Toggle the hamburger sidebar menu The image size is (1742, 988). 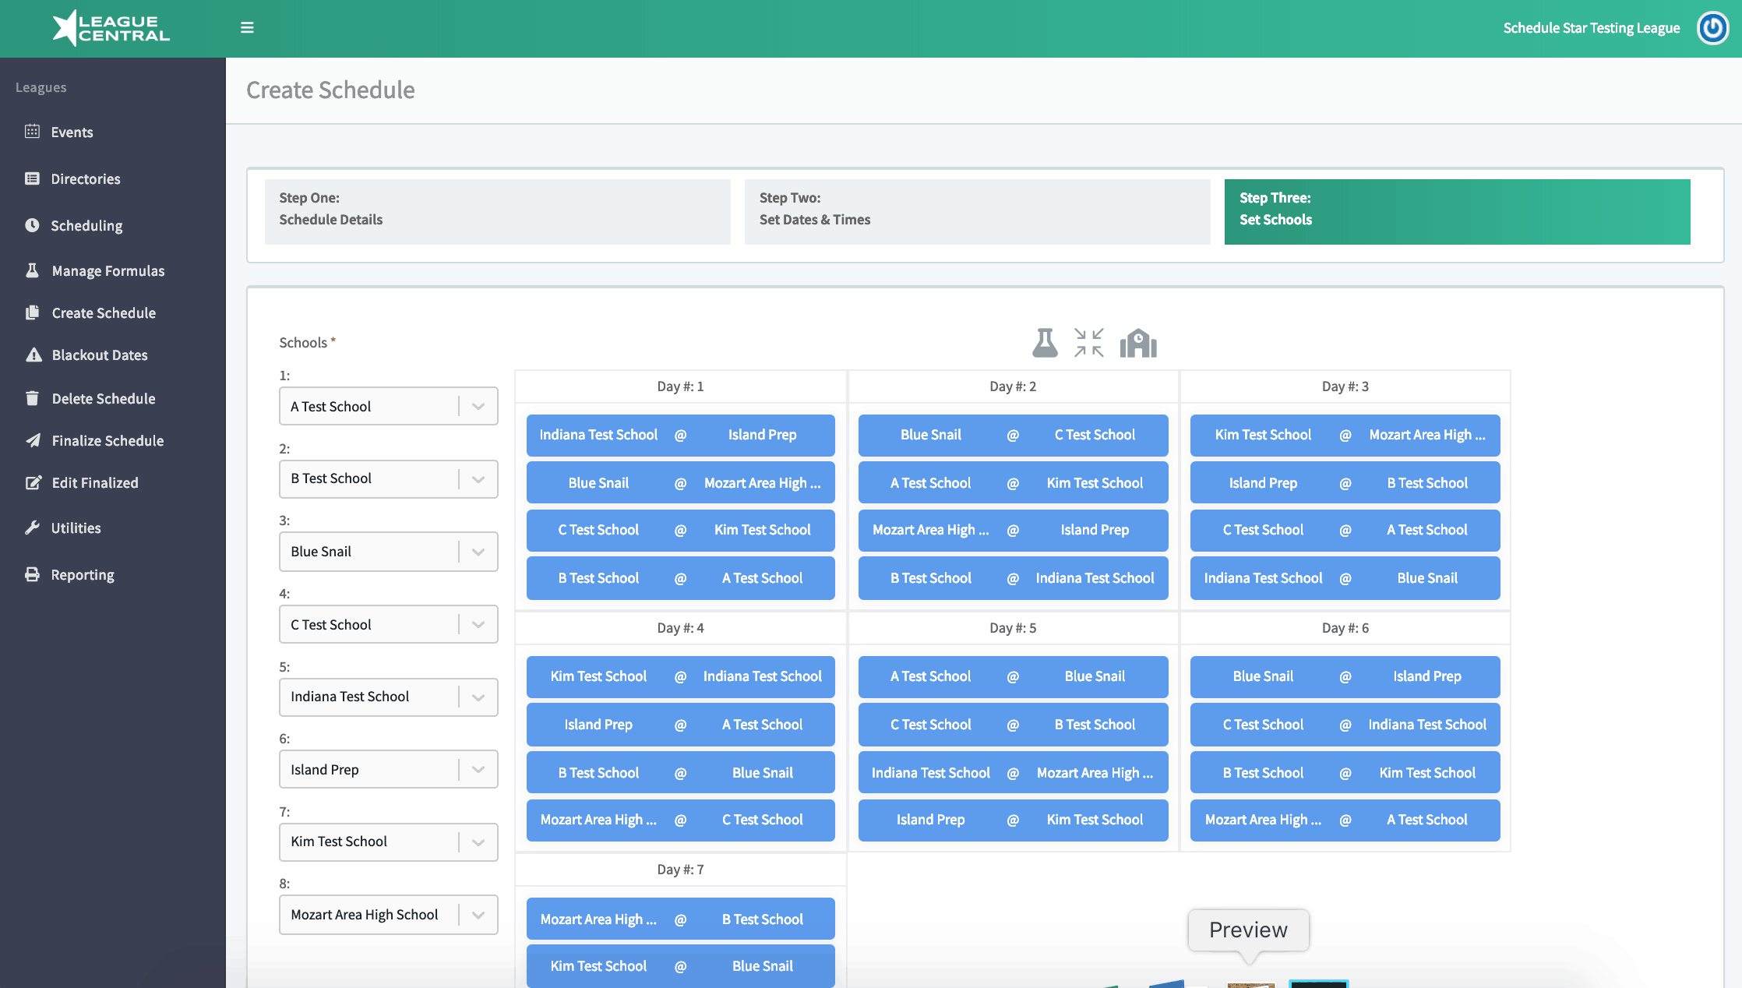[247, 28]
